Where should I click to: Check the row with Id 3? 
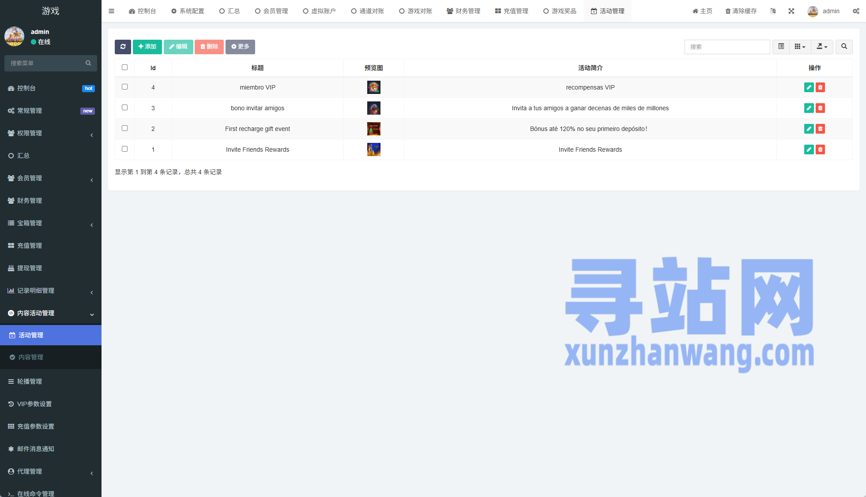point(124,108)
